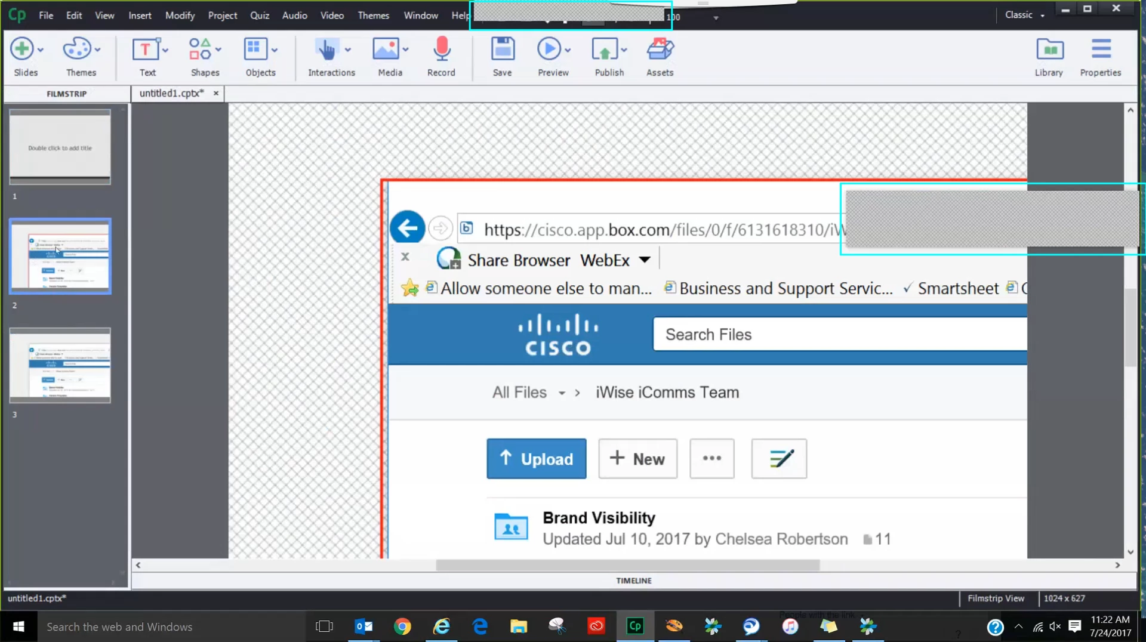This screenshot has height=642, width=1146.
Task: Click the Publish icon
Action: click(x=605, y=49)
